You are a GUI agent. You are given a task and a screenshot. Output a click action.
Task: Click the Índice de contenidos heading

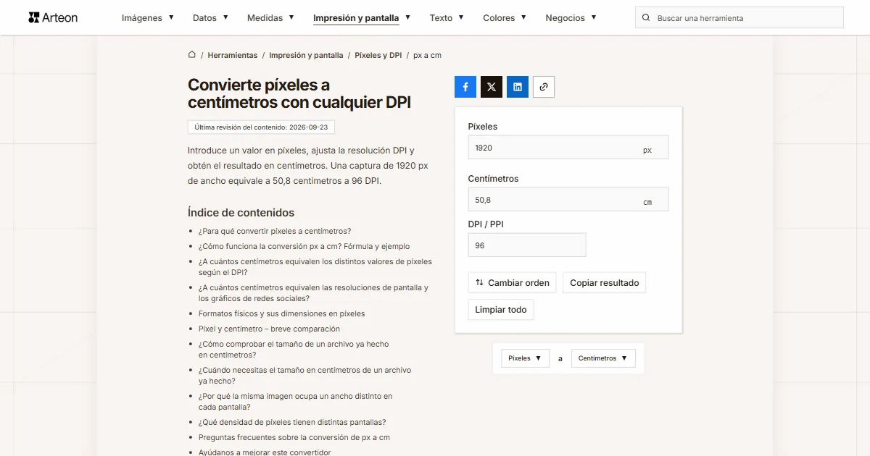[241, 213]
